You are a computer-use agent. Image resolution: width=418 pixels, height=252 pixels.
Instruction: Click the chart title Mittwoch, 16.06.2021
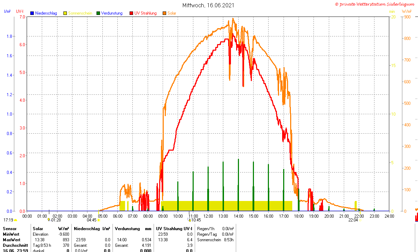[208, 5]
